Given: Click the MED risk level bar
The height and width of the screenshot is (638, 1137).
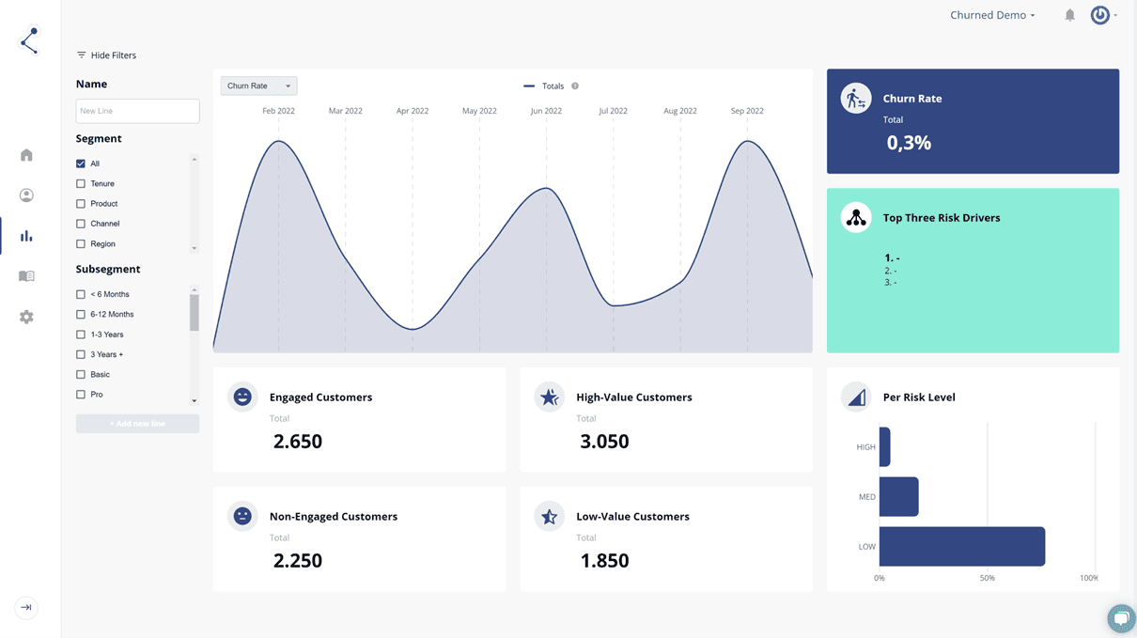Looking at the screenshot, I should coord(899,496).
